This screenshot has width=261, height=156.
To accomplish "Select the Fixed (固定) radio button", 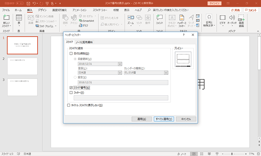I will 75,77.
